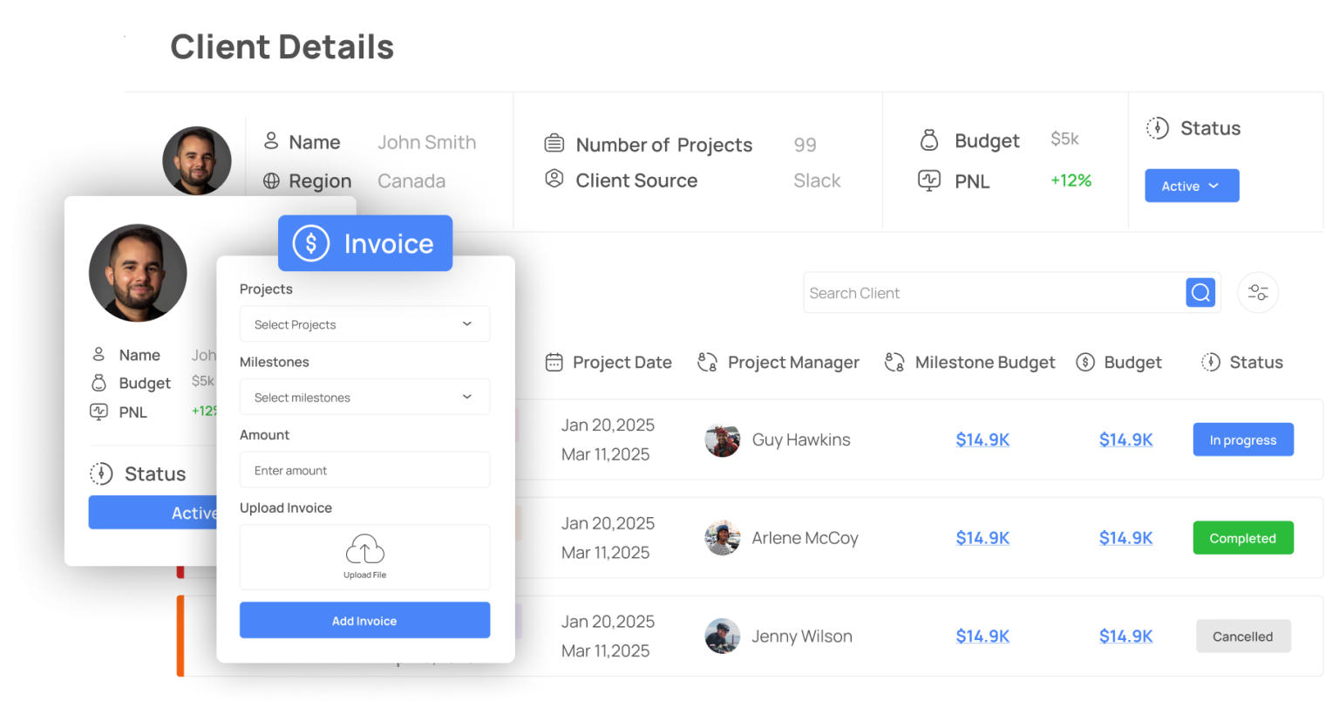The height and width of the screenshot is (708, 1339).
Task: Open the Select milestones dropdown
Action: pyautogui.click(x=364, y=398)
